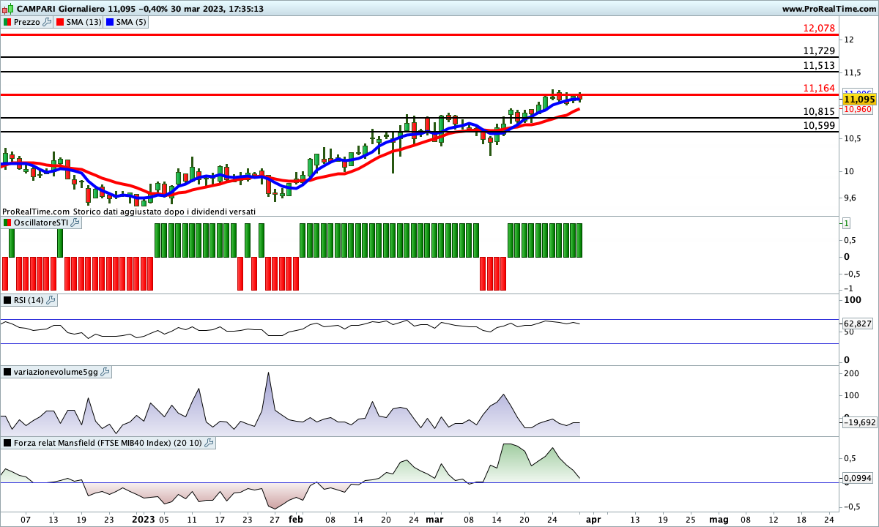Click the green-red Prezzo style icon
Image resolution: width=879 pixels, height=527 pixels.
click(7, 23)
